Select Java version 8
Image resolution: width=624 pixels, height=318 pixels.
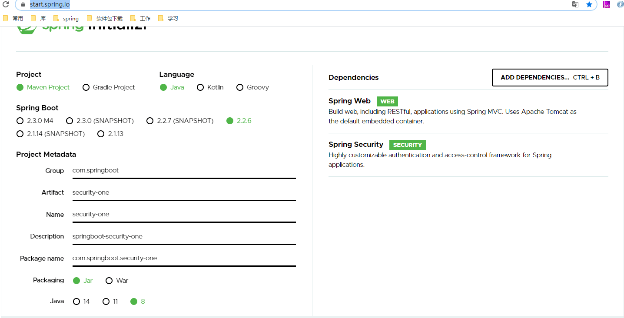[138, 301]
